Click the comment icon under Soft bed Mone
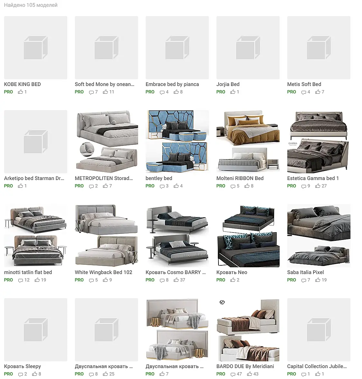362x379 pixels. (91, 92)
